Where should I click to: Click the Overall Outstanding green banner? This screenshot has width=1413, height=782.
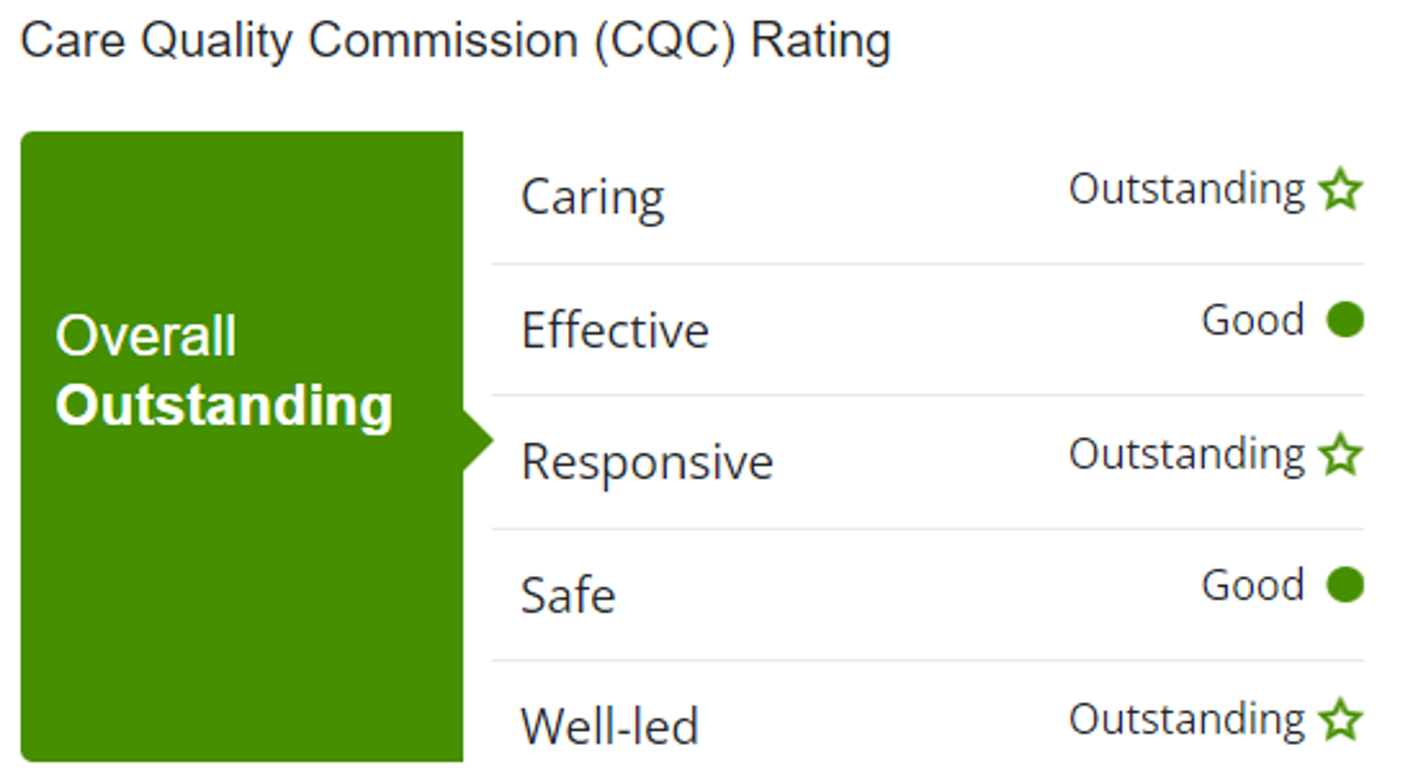click(242, 447)
